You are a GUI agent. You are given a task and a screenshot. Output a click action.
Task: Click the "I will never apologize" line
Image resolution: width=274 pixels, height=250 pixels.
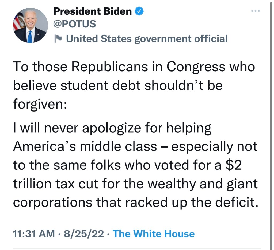(x=112, y=129)
